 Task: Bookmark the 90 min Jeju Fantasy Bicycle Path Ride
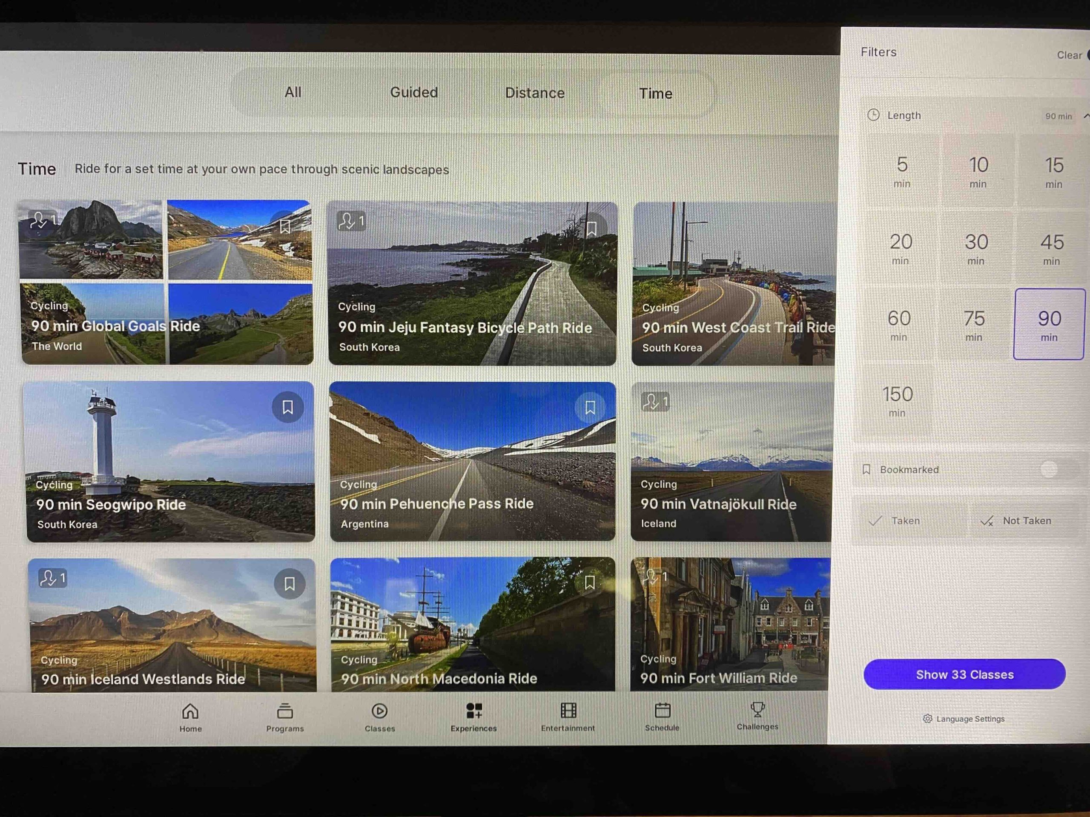tap(591, 228)
